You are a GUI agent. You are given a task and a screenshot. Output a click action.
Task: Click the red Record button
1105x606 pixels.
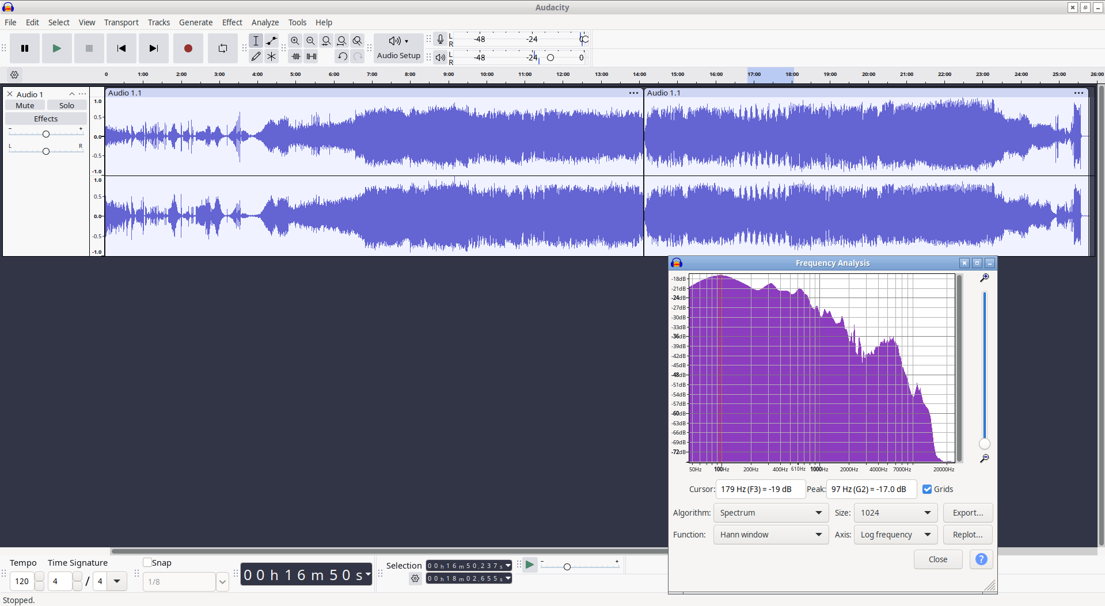pyautogui.click(x=188, y=48)
